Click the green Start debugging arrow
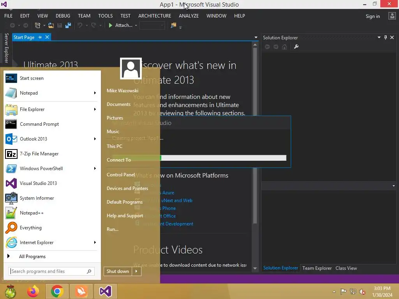The width and height of the screenshot is (399, 299). tap(110, 25)
